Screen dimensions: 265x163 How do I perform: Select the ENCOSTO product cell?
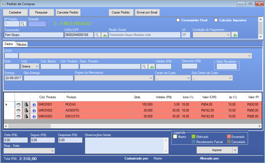click(98, 116)
